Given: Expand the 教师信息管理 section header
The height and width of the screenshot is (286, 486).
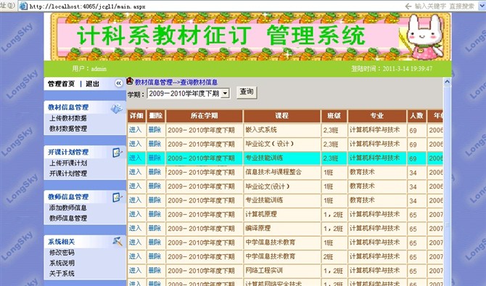Looking at the screenshot, I should pyautogui.click(x=68, y=197).
